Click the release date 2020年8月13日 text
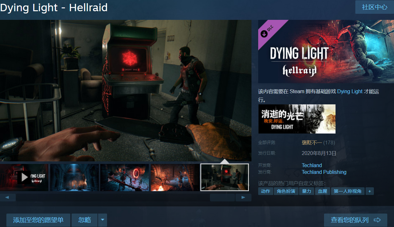Screen dimensions: 394x227 pyautogui.click(x=319, y=153)
